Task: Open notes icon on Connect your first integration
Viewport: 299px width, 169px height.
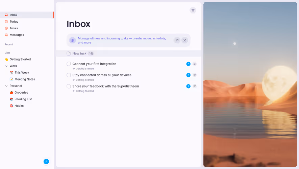Action: point(195,64)
